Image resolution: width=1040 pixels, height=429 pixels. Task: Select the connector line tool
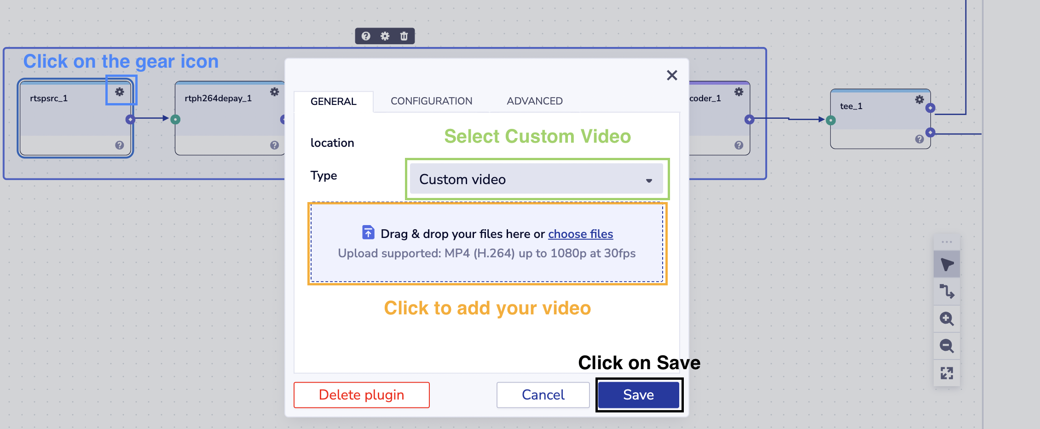[x=947, y=291]
